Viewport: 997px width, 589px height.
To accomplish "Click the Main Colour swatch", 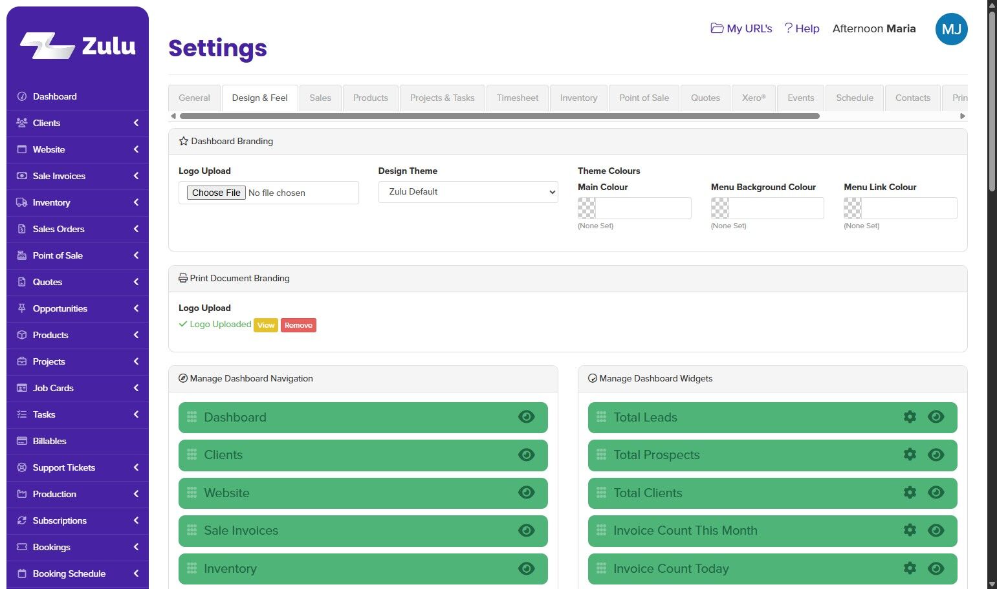I will pyautogui.click(x=587, y=208).
